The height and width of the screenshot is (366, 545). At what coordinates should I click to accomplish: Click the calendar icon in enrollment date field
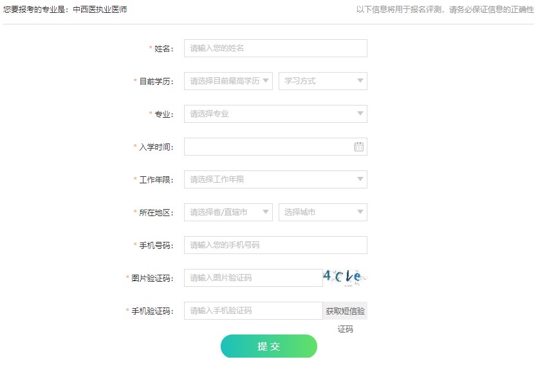pyautogui.click(x=359, y=147)
